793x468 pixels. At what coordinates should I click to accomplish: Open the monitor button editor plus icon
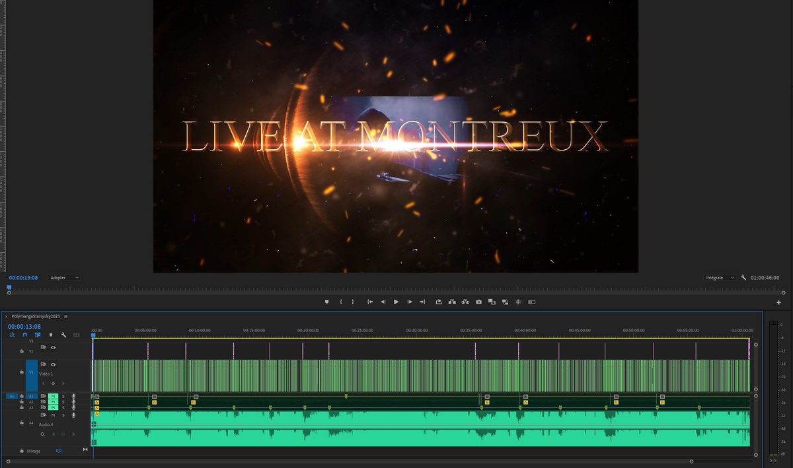(x=778, y=302)
